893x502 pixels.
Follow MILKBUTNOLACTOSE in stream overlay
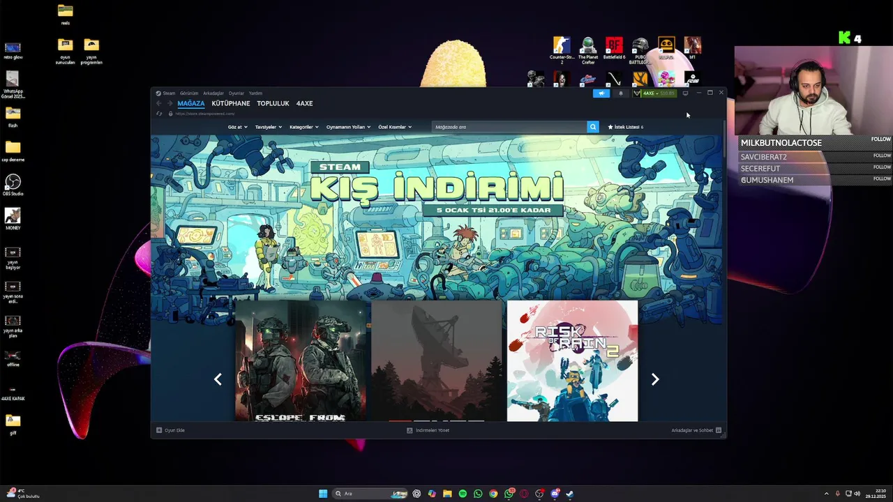pyautogui.click(x=881, y=139)
